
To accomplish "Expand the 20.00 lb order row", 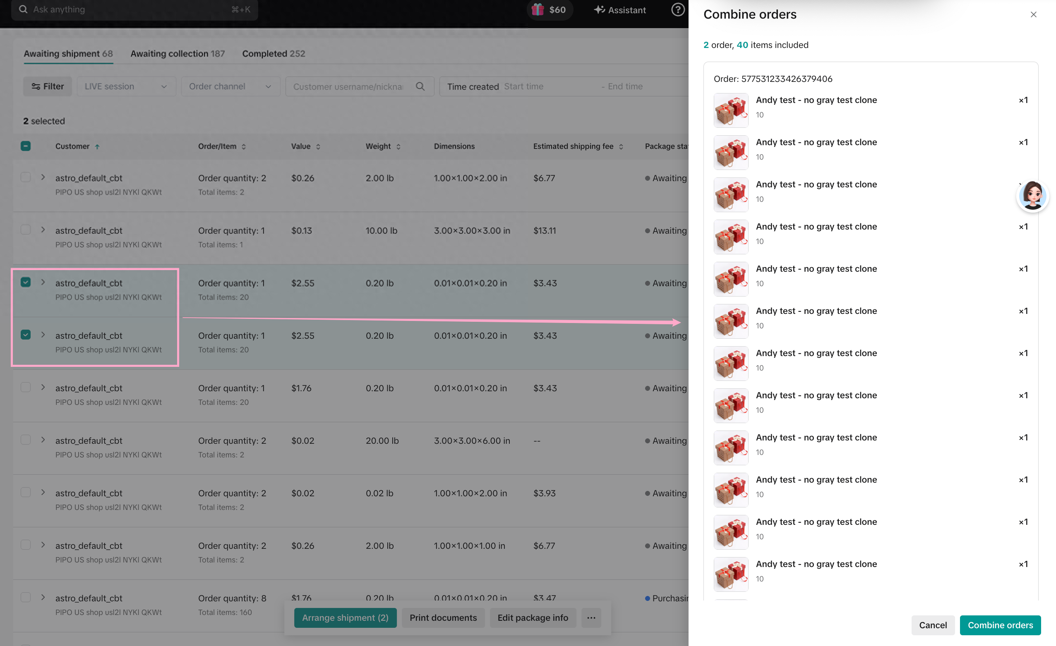I will (43, 440).
